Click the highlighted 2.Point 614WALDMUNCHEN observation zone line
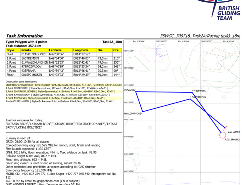Image resolution: width=245 pixels, height=185 pixels. coord(60,91)
